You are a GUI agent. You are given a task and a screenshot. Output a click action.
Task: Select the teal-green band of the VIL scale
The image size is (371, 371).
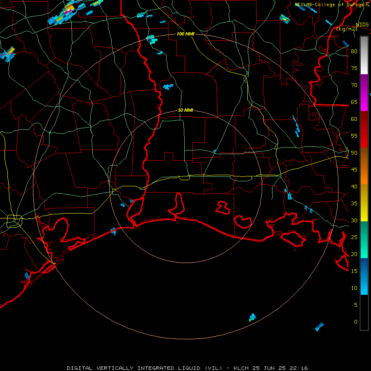click(x=364, y=240)
